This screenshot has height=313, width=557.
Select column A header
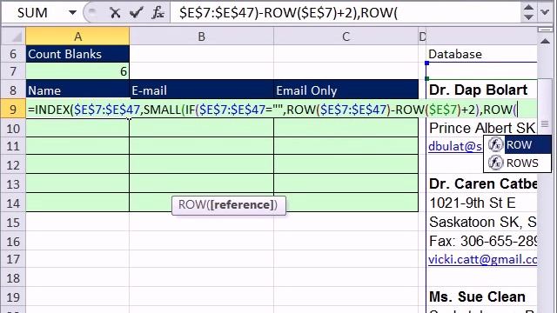point(77,37)
